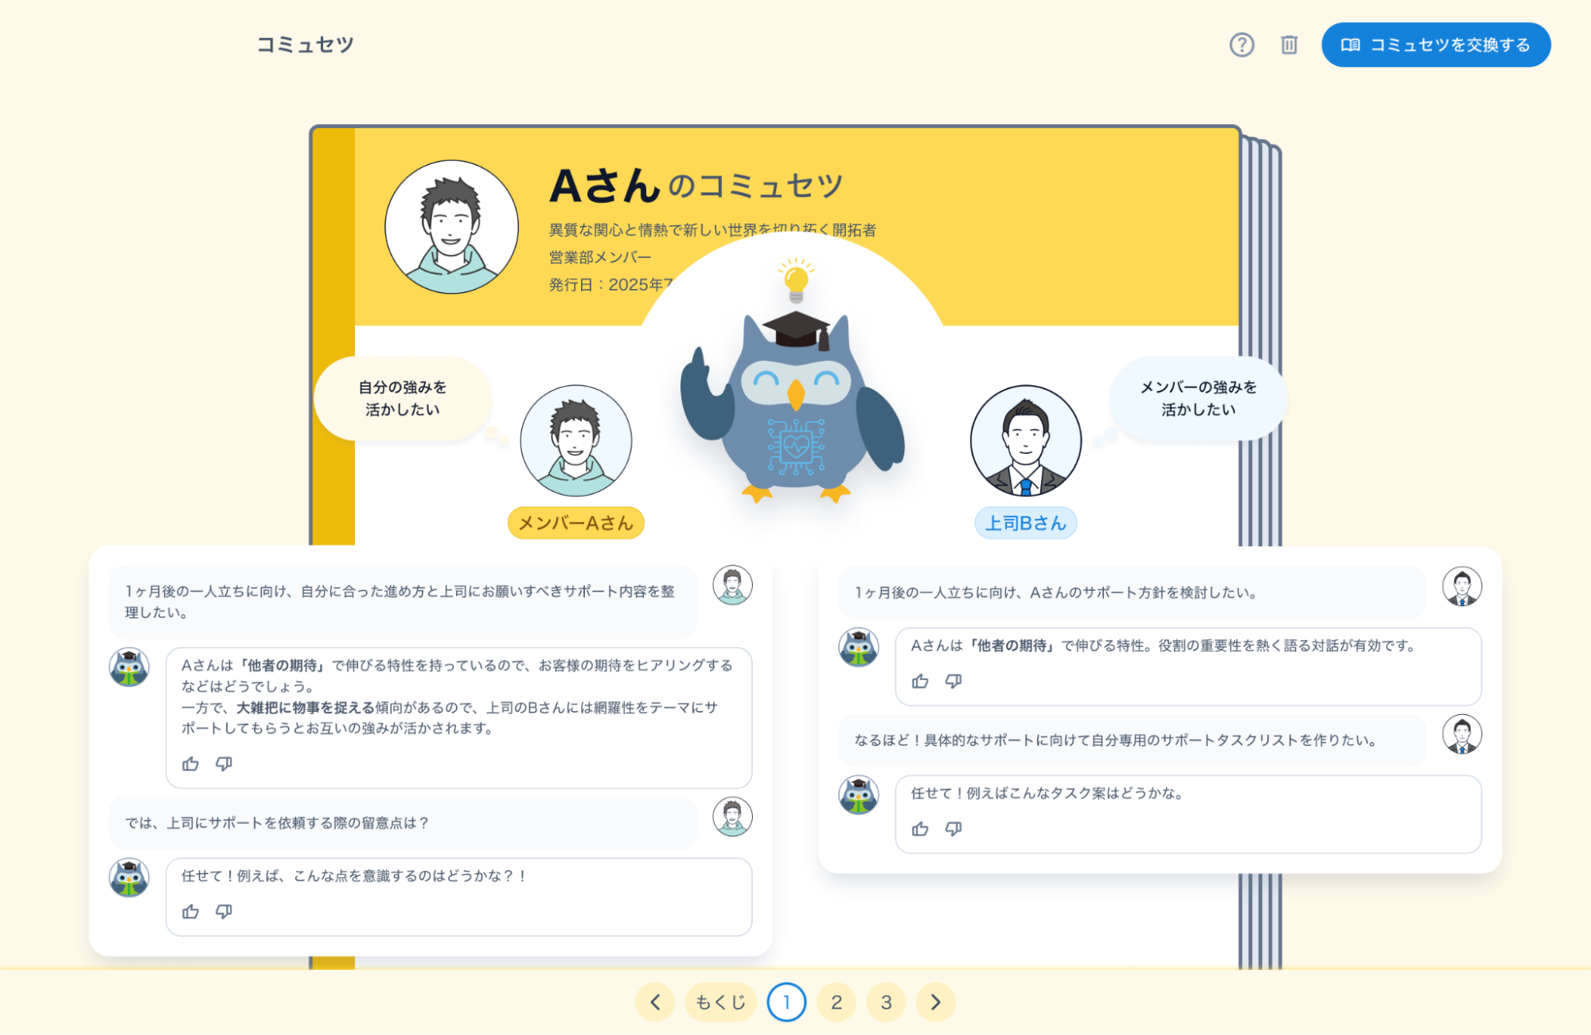Click the コミュセツを交換する button
1591x1035 pixels.
click(1435, 45)
